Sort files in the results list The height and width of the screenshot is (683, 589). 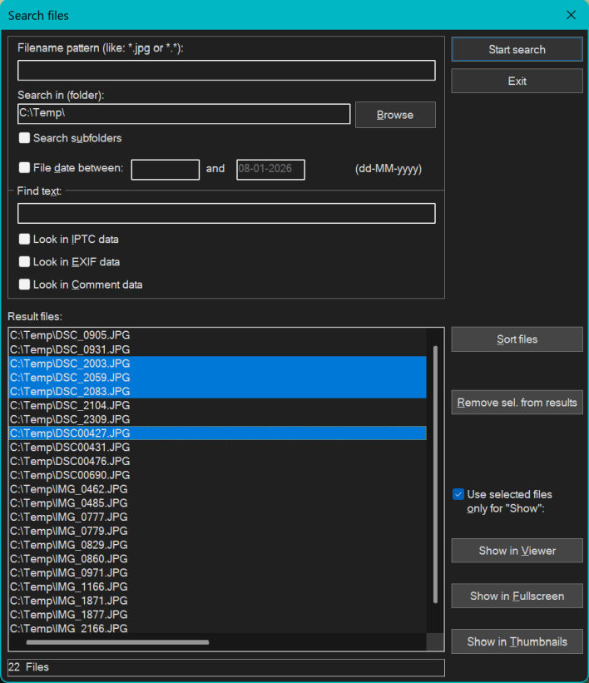point(517,339)
